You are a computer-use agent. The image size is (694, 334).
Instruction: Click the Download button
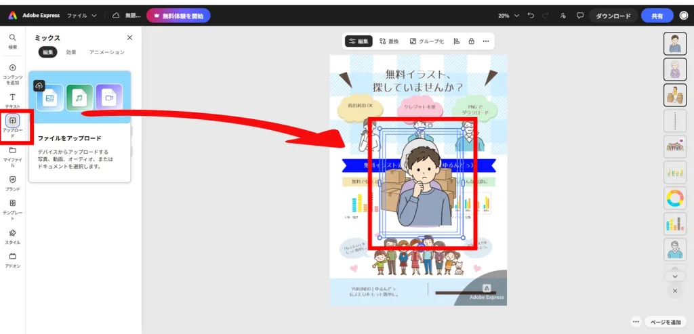pyautogui.click(x=613, y=16)
